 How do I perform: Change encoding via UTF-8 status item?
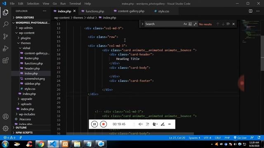(x=207, y=138)
